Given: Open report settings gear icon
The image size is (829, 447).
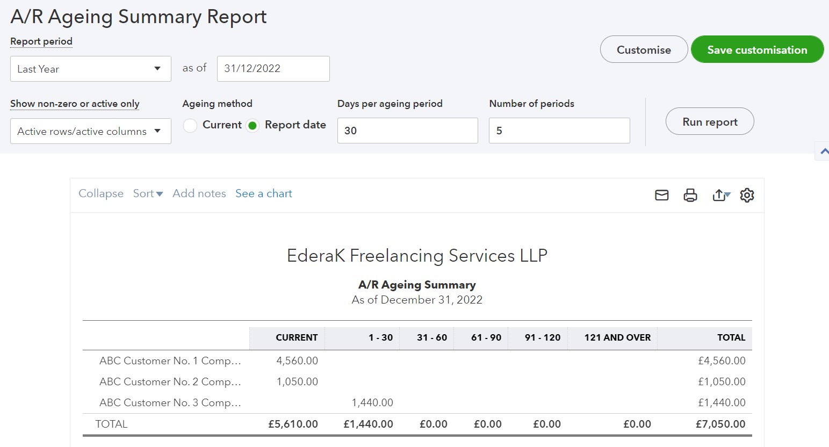Looking at the screenshot, I should (747, 195).
